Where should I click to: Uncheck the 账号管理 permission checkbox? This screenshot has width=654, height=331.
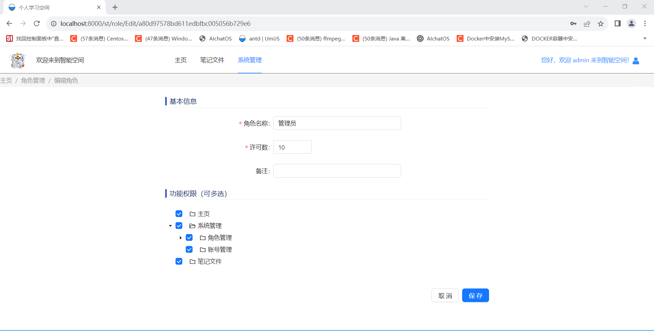tap(189, 249)
